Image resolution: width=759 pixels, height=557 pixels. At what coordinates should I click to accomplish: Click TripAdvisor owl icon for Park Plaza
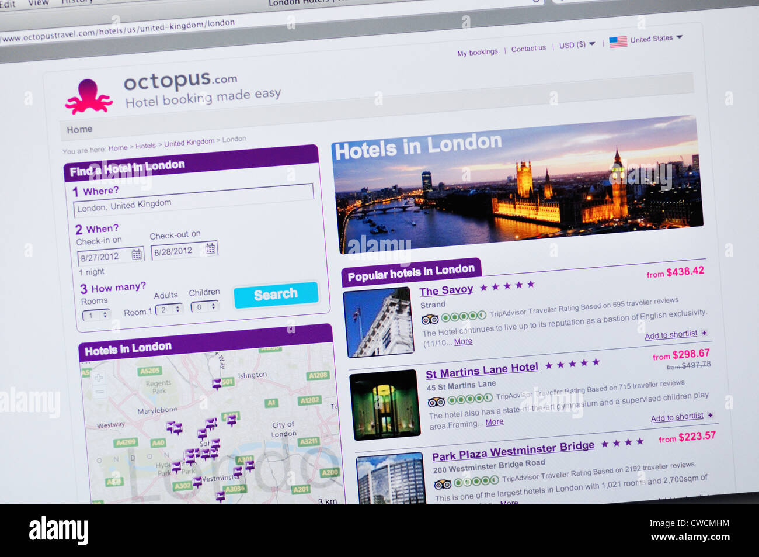443,484
